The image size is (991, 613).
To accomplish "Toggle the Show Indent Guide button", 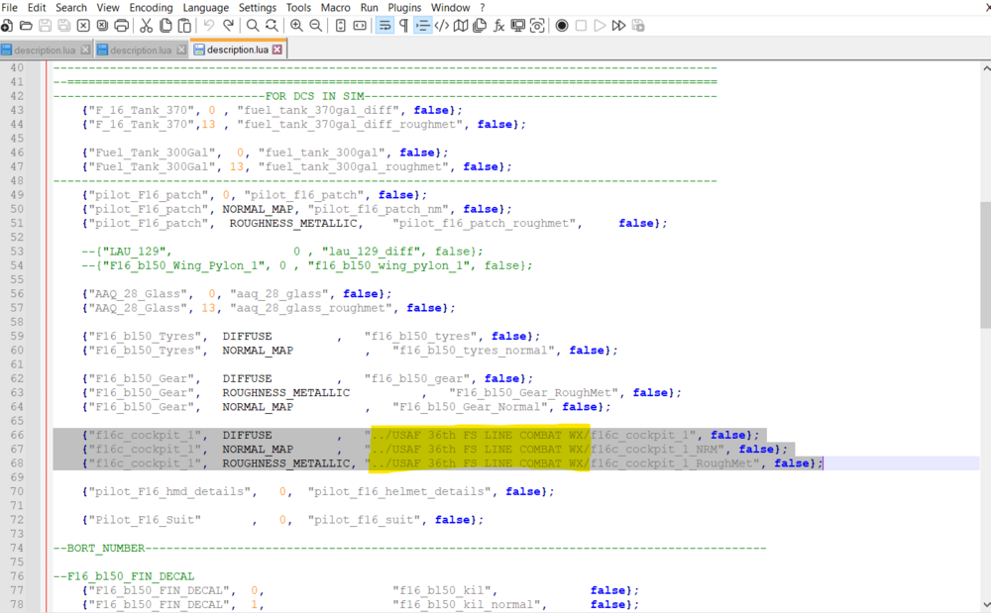I will pyautogui.click(x=423, y=26).
